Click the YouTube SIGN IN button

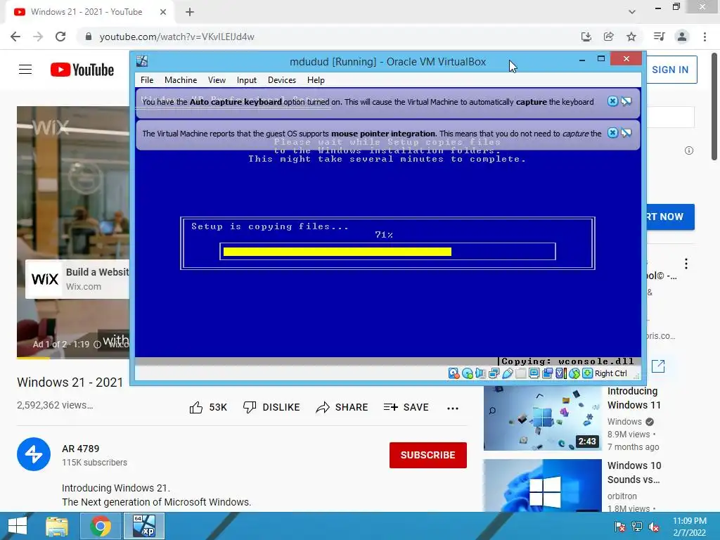[670, 70]
